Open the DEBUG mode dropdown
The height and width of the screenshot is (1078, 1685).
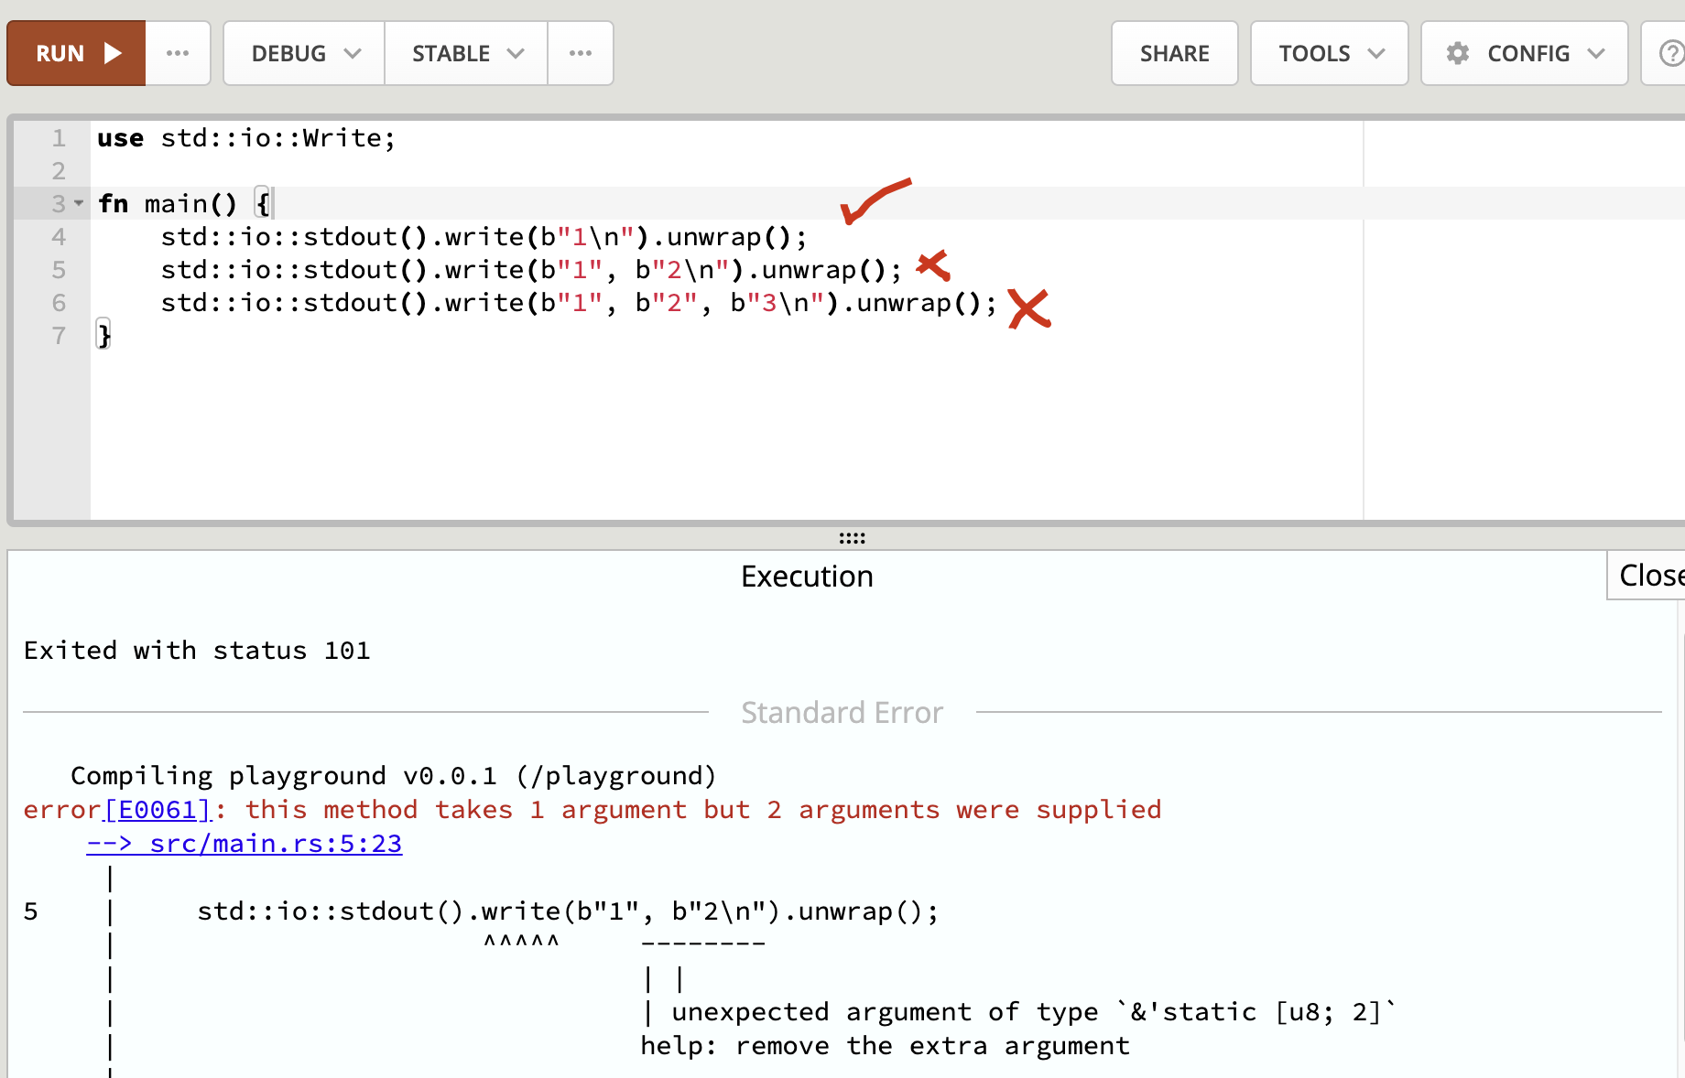point(304,53)
